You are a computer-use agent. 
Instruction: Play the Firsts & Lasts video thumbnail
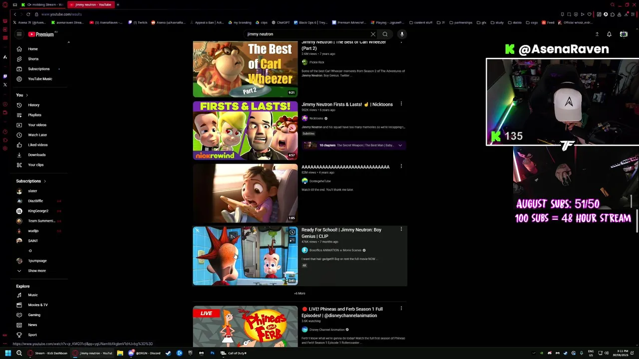pos(245,131)
